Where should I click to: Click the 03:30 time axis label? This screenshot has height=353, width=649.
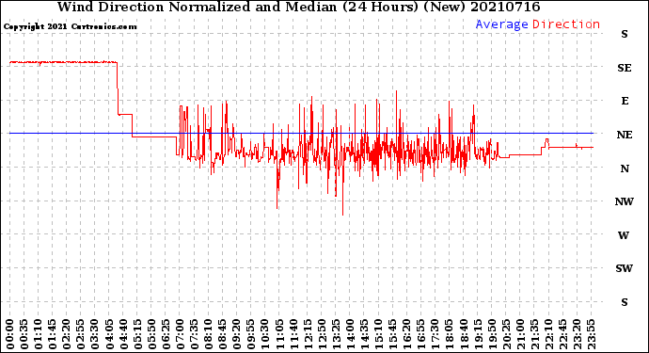pos(95,334)
